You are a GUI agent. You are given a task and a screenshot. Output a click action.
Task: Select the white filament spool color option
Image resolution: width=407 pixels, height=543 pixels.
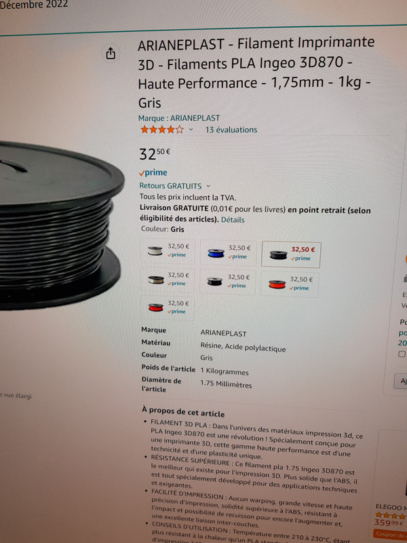point(168,250)
